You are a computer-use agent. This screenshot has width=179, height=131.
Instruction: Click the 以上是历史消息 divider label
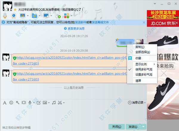point(74,88)
